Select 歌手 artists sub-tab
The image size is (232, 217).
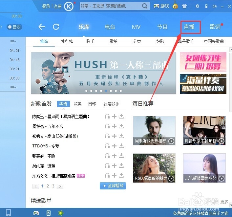point(90,41)
